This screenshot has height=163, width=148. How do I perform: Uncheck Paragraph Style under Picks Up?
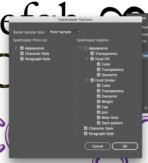pyautogui.click(x=22, y=59)
